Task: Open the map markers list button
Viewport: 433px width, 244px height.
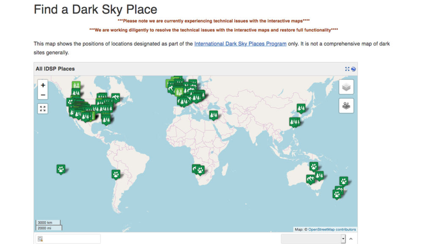Action: [346, 106]
